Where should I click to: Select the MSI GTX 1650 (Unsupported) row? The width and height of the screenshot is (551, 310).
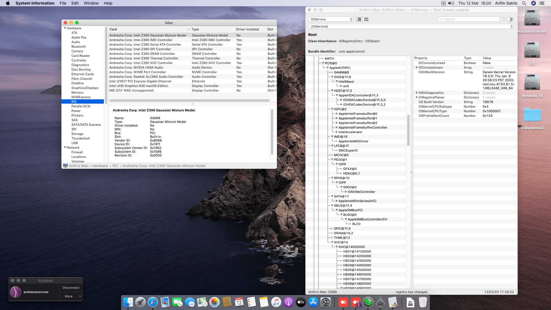pyautogui.click(x=193, y=90)
